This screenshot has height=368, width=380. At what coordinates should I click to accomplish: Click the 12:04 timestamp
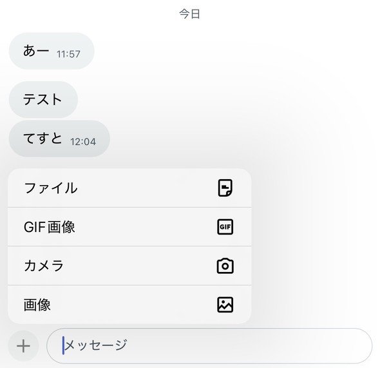coord(83,142)
